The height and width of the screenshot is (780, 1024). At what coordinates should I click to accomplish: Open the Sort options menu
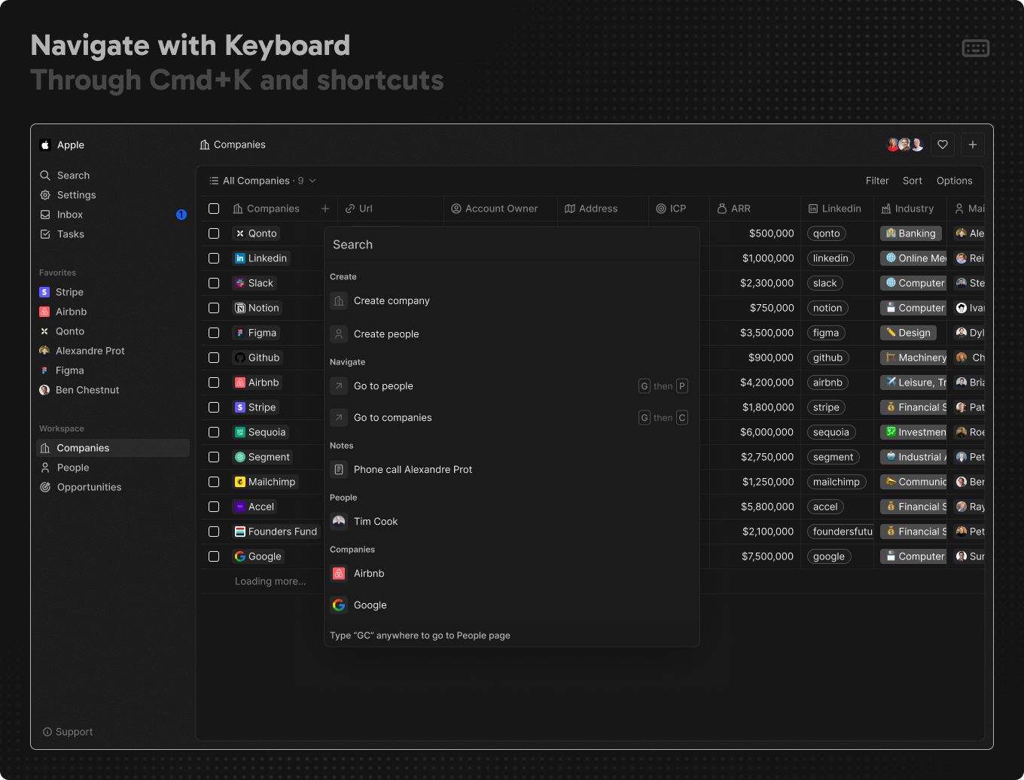coord(912,181)
